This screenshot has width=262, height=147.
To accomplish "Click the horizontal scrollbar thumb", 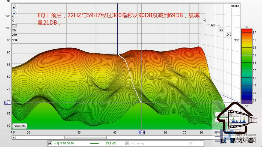I will pyautogui.click(x=85, y=137).
